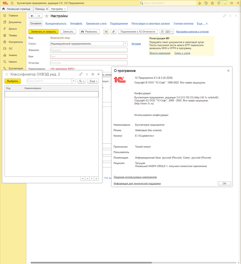Open Бухгалтерия section in sidebar
Screen dimensions: 241x264
(x=16, y=68)
